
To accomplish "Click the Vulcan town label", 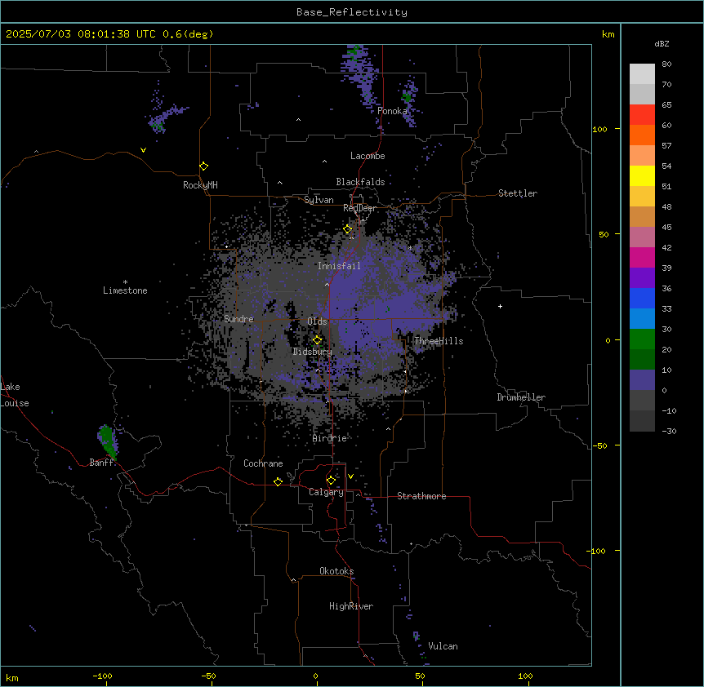I will click(x=443, y=646).
